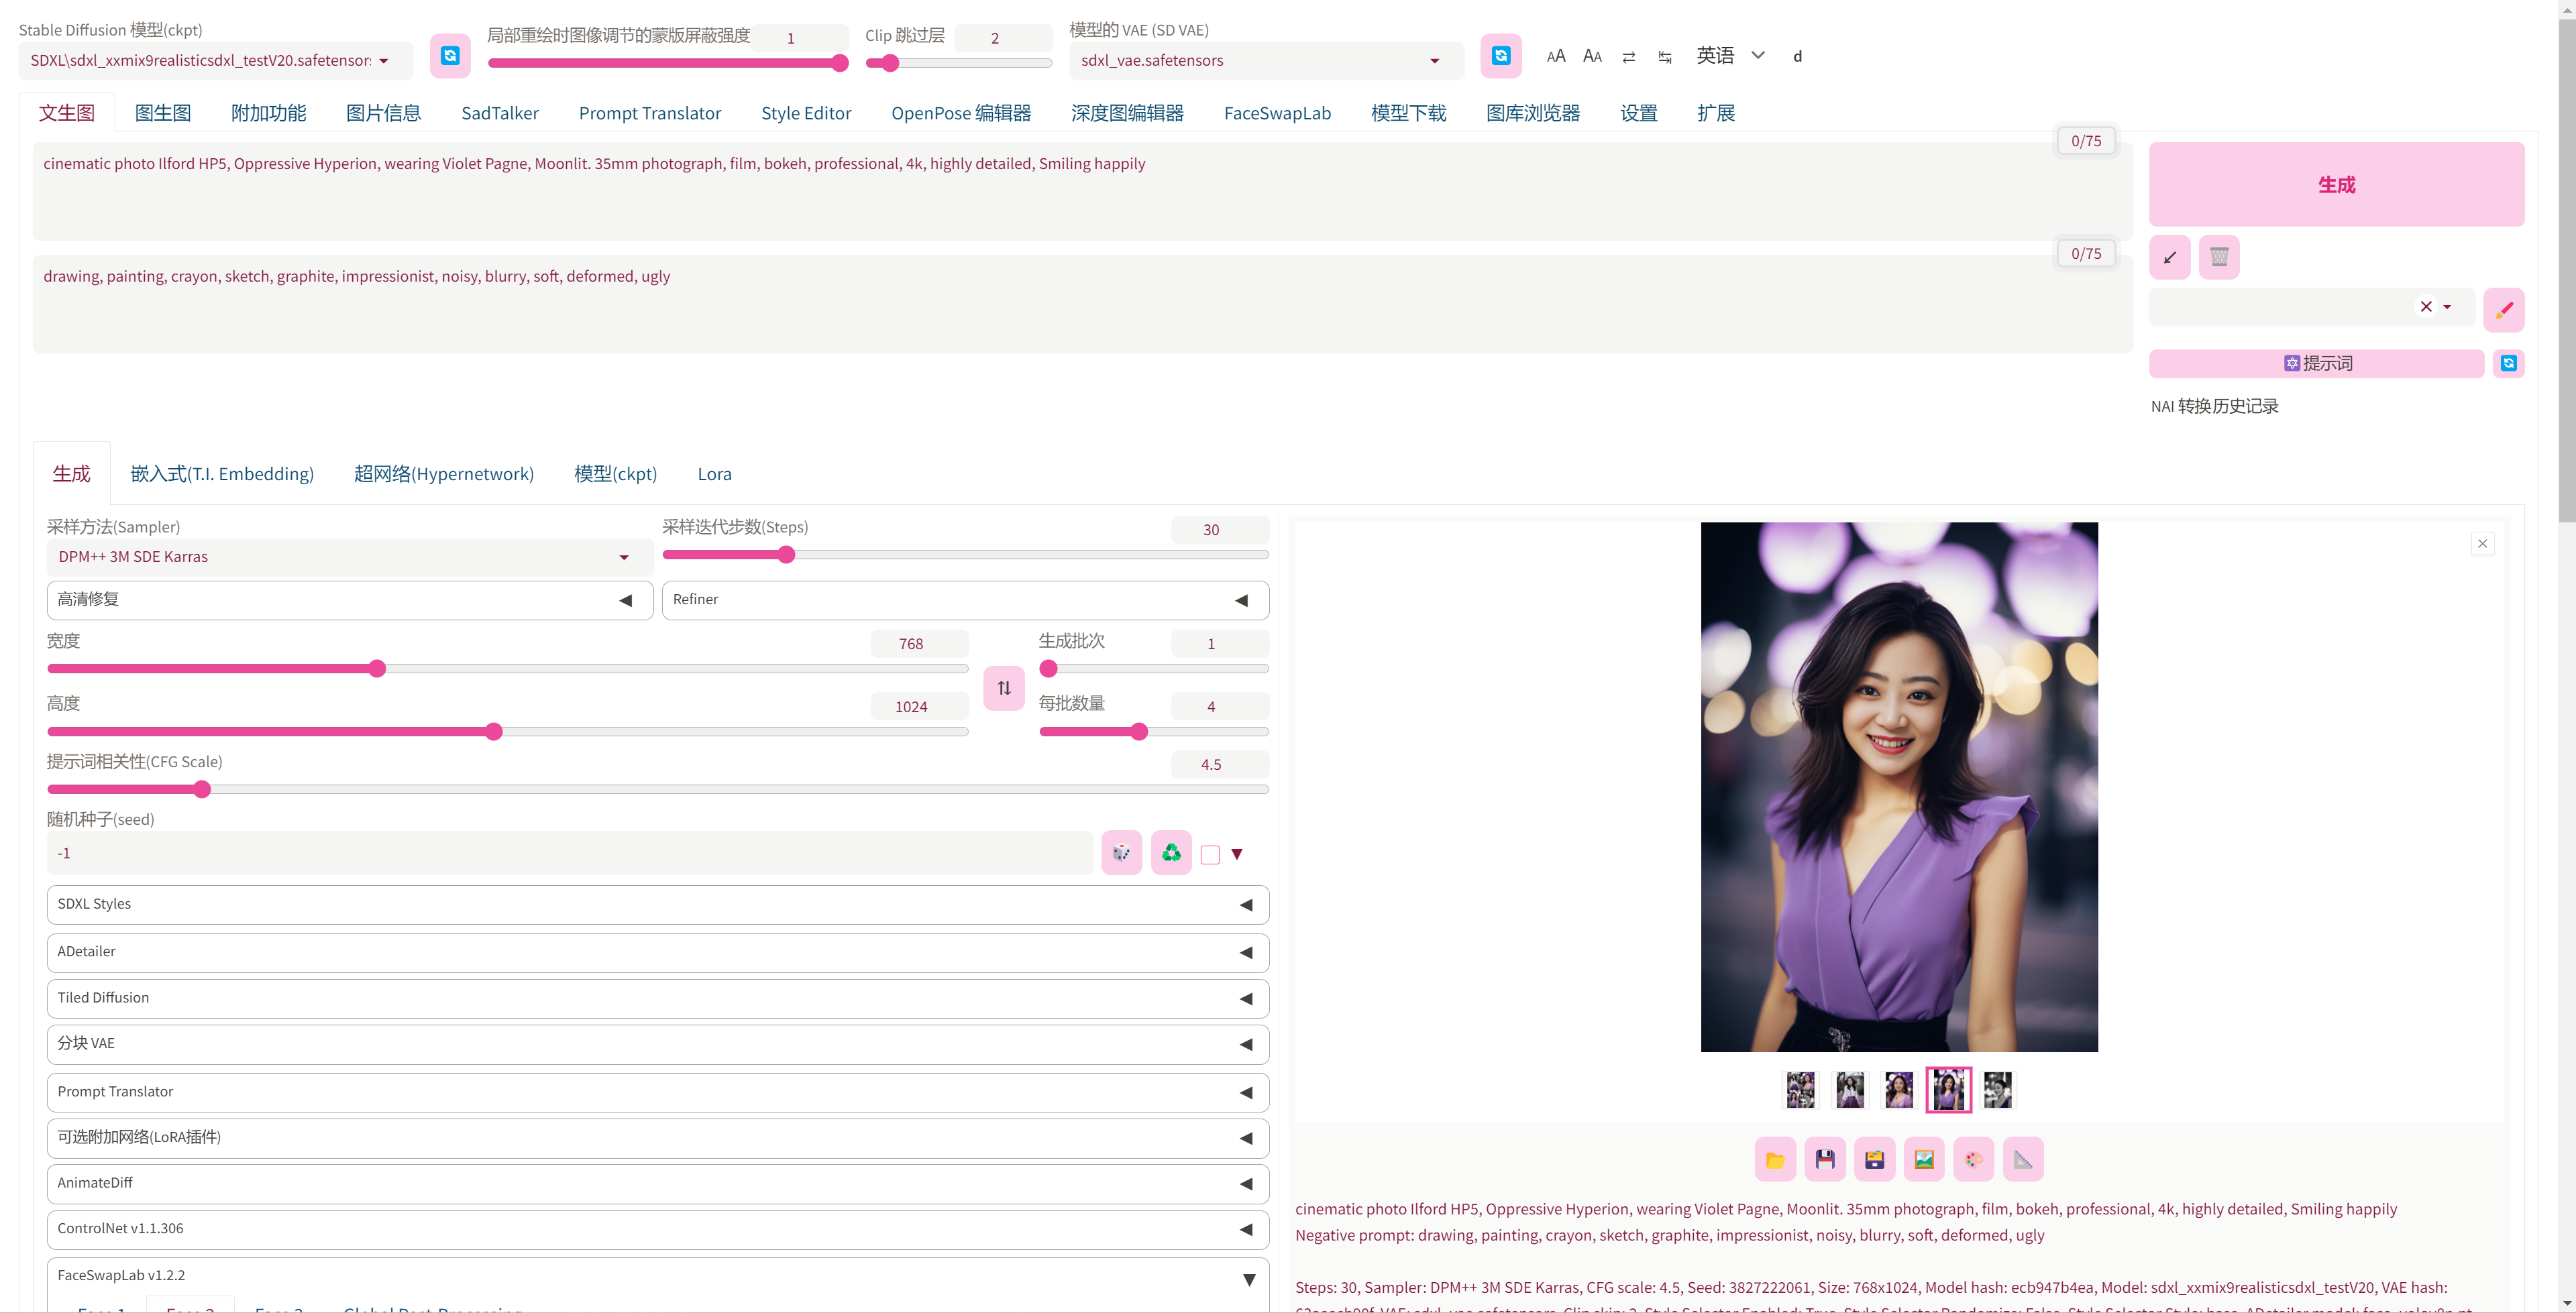Click the 提示词 prompt button
This screenshot has height=1313, width=2576.
pyautogui.click(x=2316, y=363)
